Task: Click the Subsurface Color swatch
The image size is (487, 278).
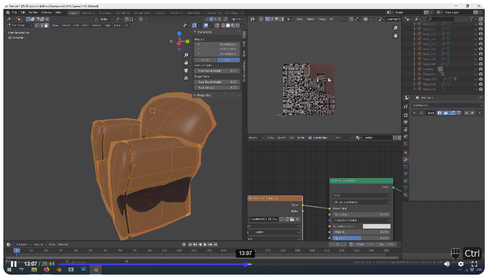Action: (x=376, y=226)
